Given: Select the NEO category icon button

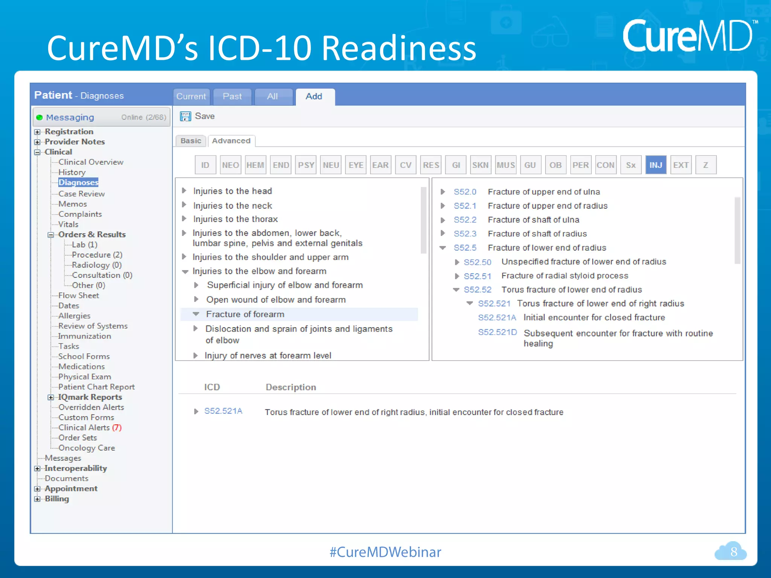Looking at the screenshot, I should (x=230, y=165).
